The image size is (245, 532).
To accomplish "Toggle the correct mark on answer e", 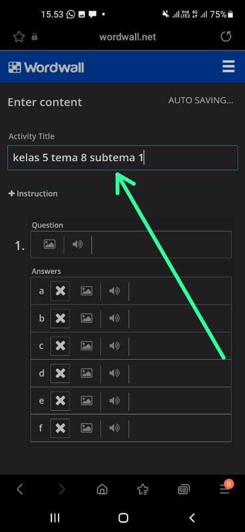I will click(x=60, y=401).
